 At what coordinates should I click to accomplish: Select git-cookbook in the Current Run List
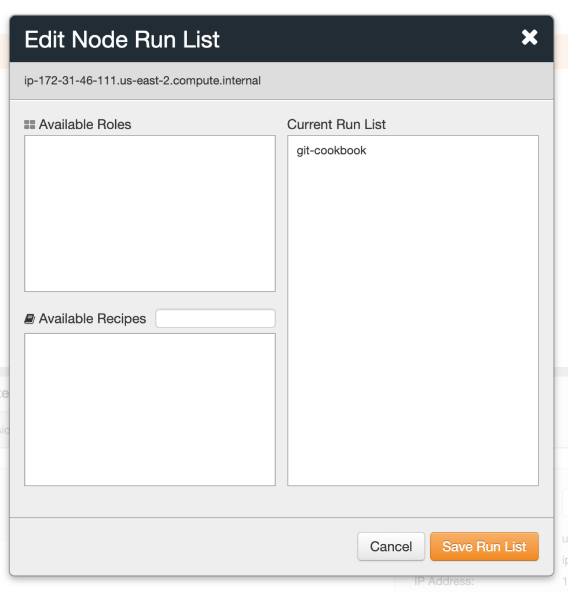(331, 151)
